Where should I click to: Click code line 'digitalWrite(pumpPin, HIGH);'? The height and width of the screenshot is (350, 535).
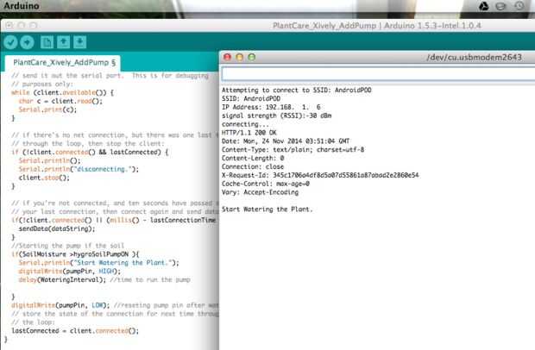tap(70, 272)
